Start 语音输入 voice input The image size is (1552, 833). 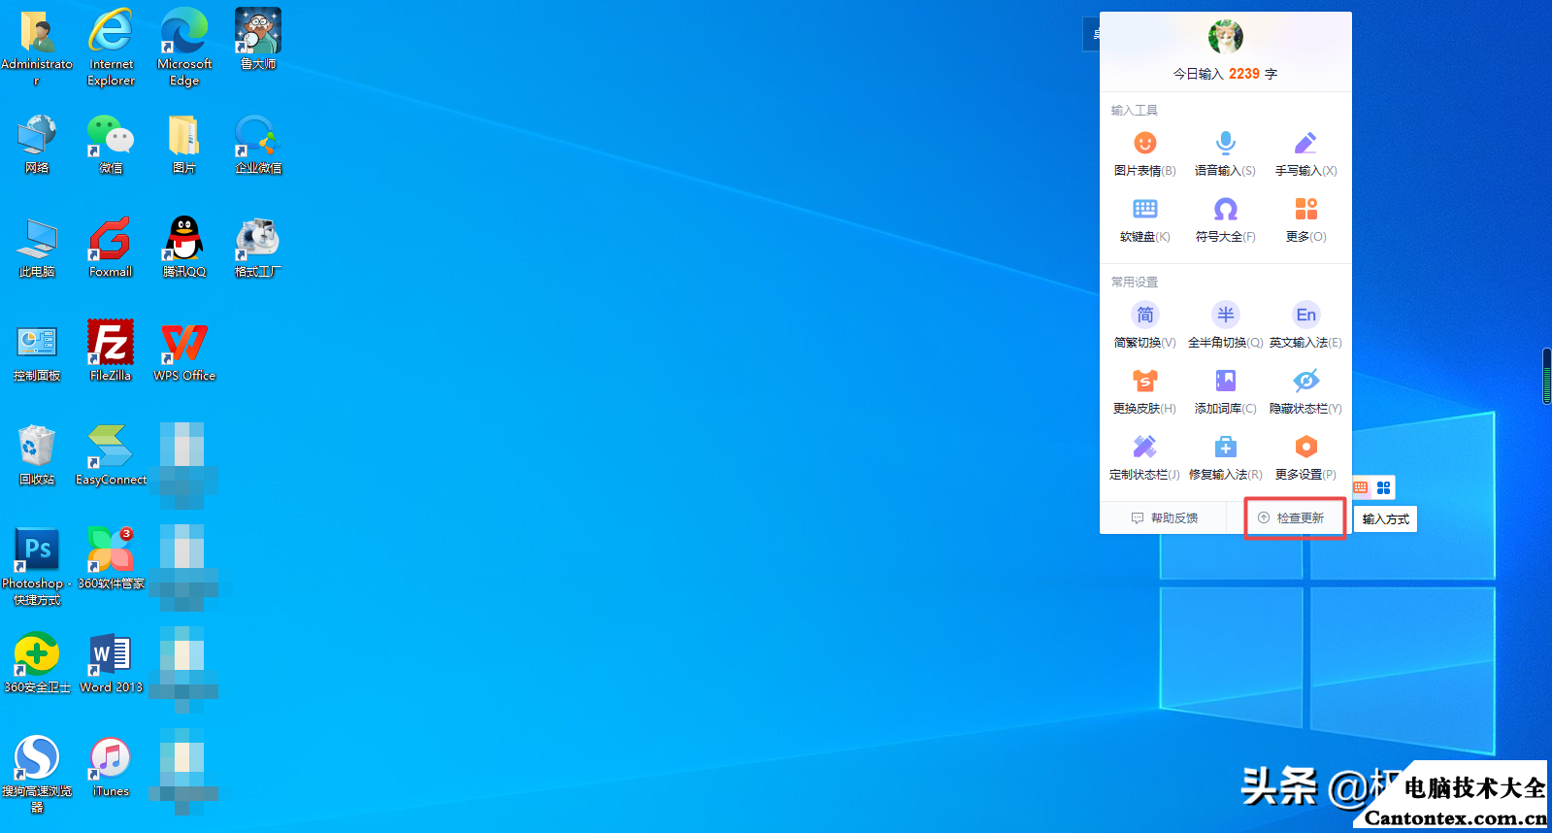[x=1225, y=154]
